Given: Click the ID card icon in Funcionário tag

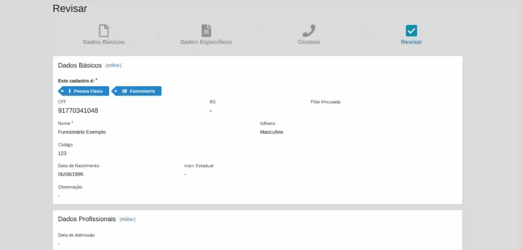Looking at the screenshot, I should point(124,91).
